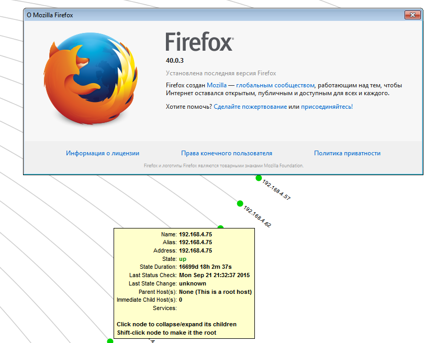This screenshot has width=436, height=343.
Task: Click the green node below the yellow tooltip
Action: click(110, 341)
